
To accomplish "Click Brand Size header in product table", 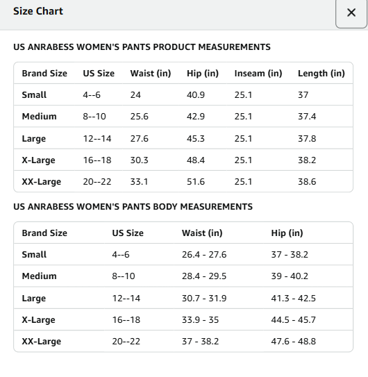I will click(x=44, y=74).
